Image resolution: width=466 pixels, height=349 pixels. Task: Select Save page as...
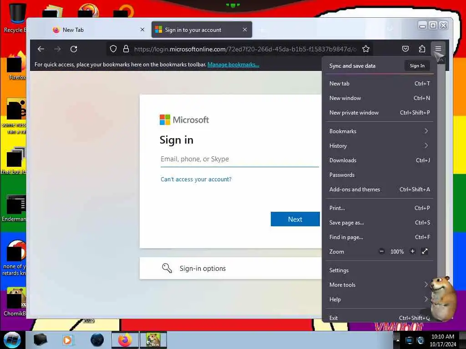tap(380, 223)
